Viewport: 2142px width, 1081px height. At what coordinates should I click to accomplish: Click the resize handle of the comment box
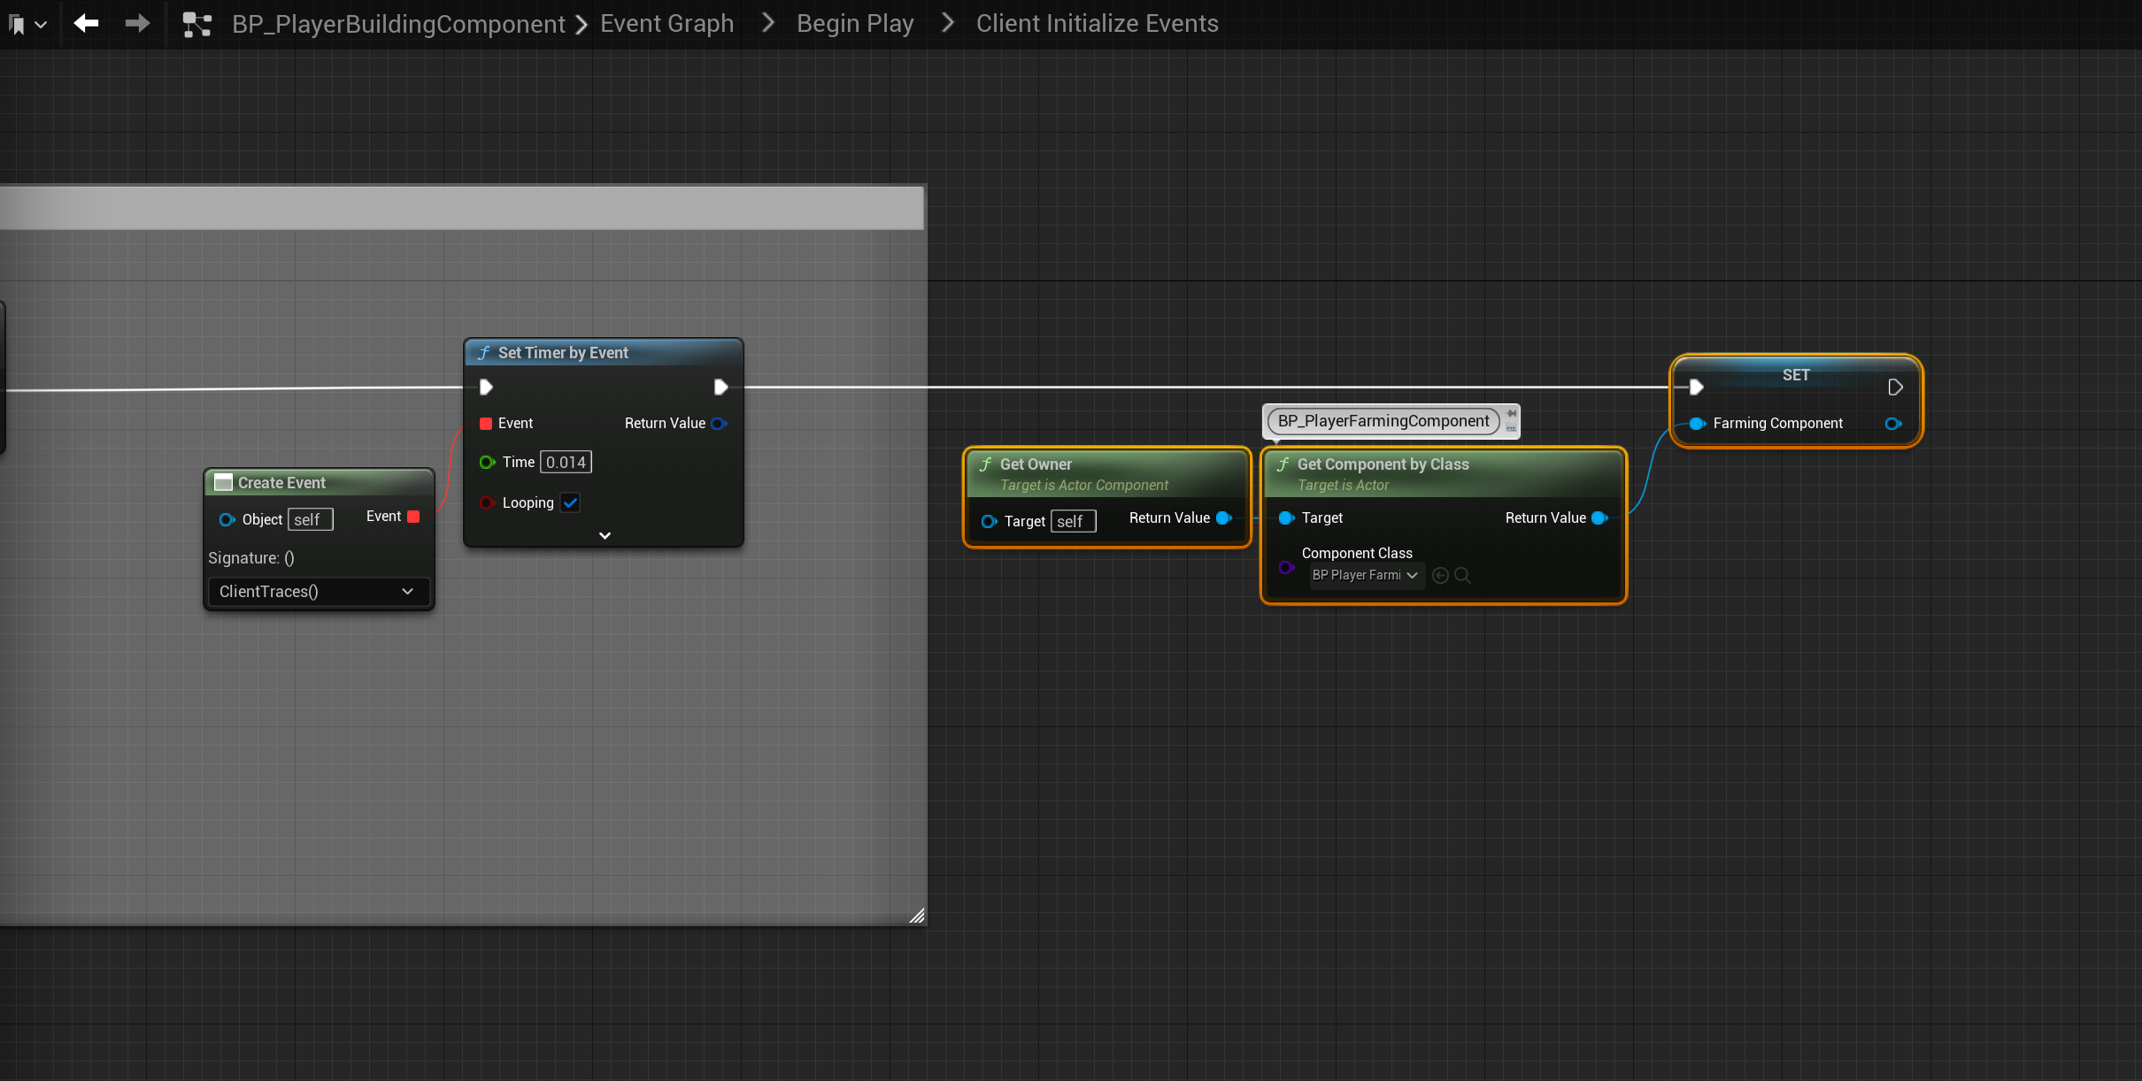coord(917,916)
